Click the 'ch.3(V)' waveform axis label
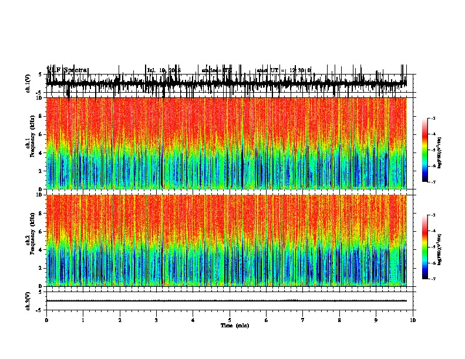This screenshot has width=465, height=359. click(28, 301)
